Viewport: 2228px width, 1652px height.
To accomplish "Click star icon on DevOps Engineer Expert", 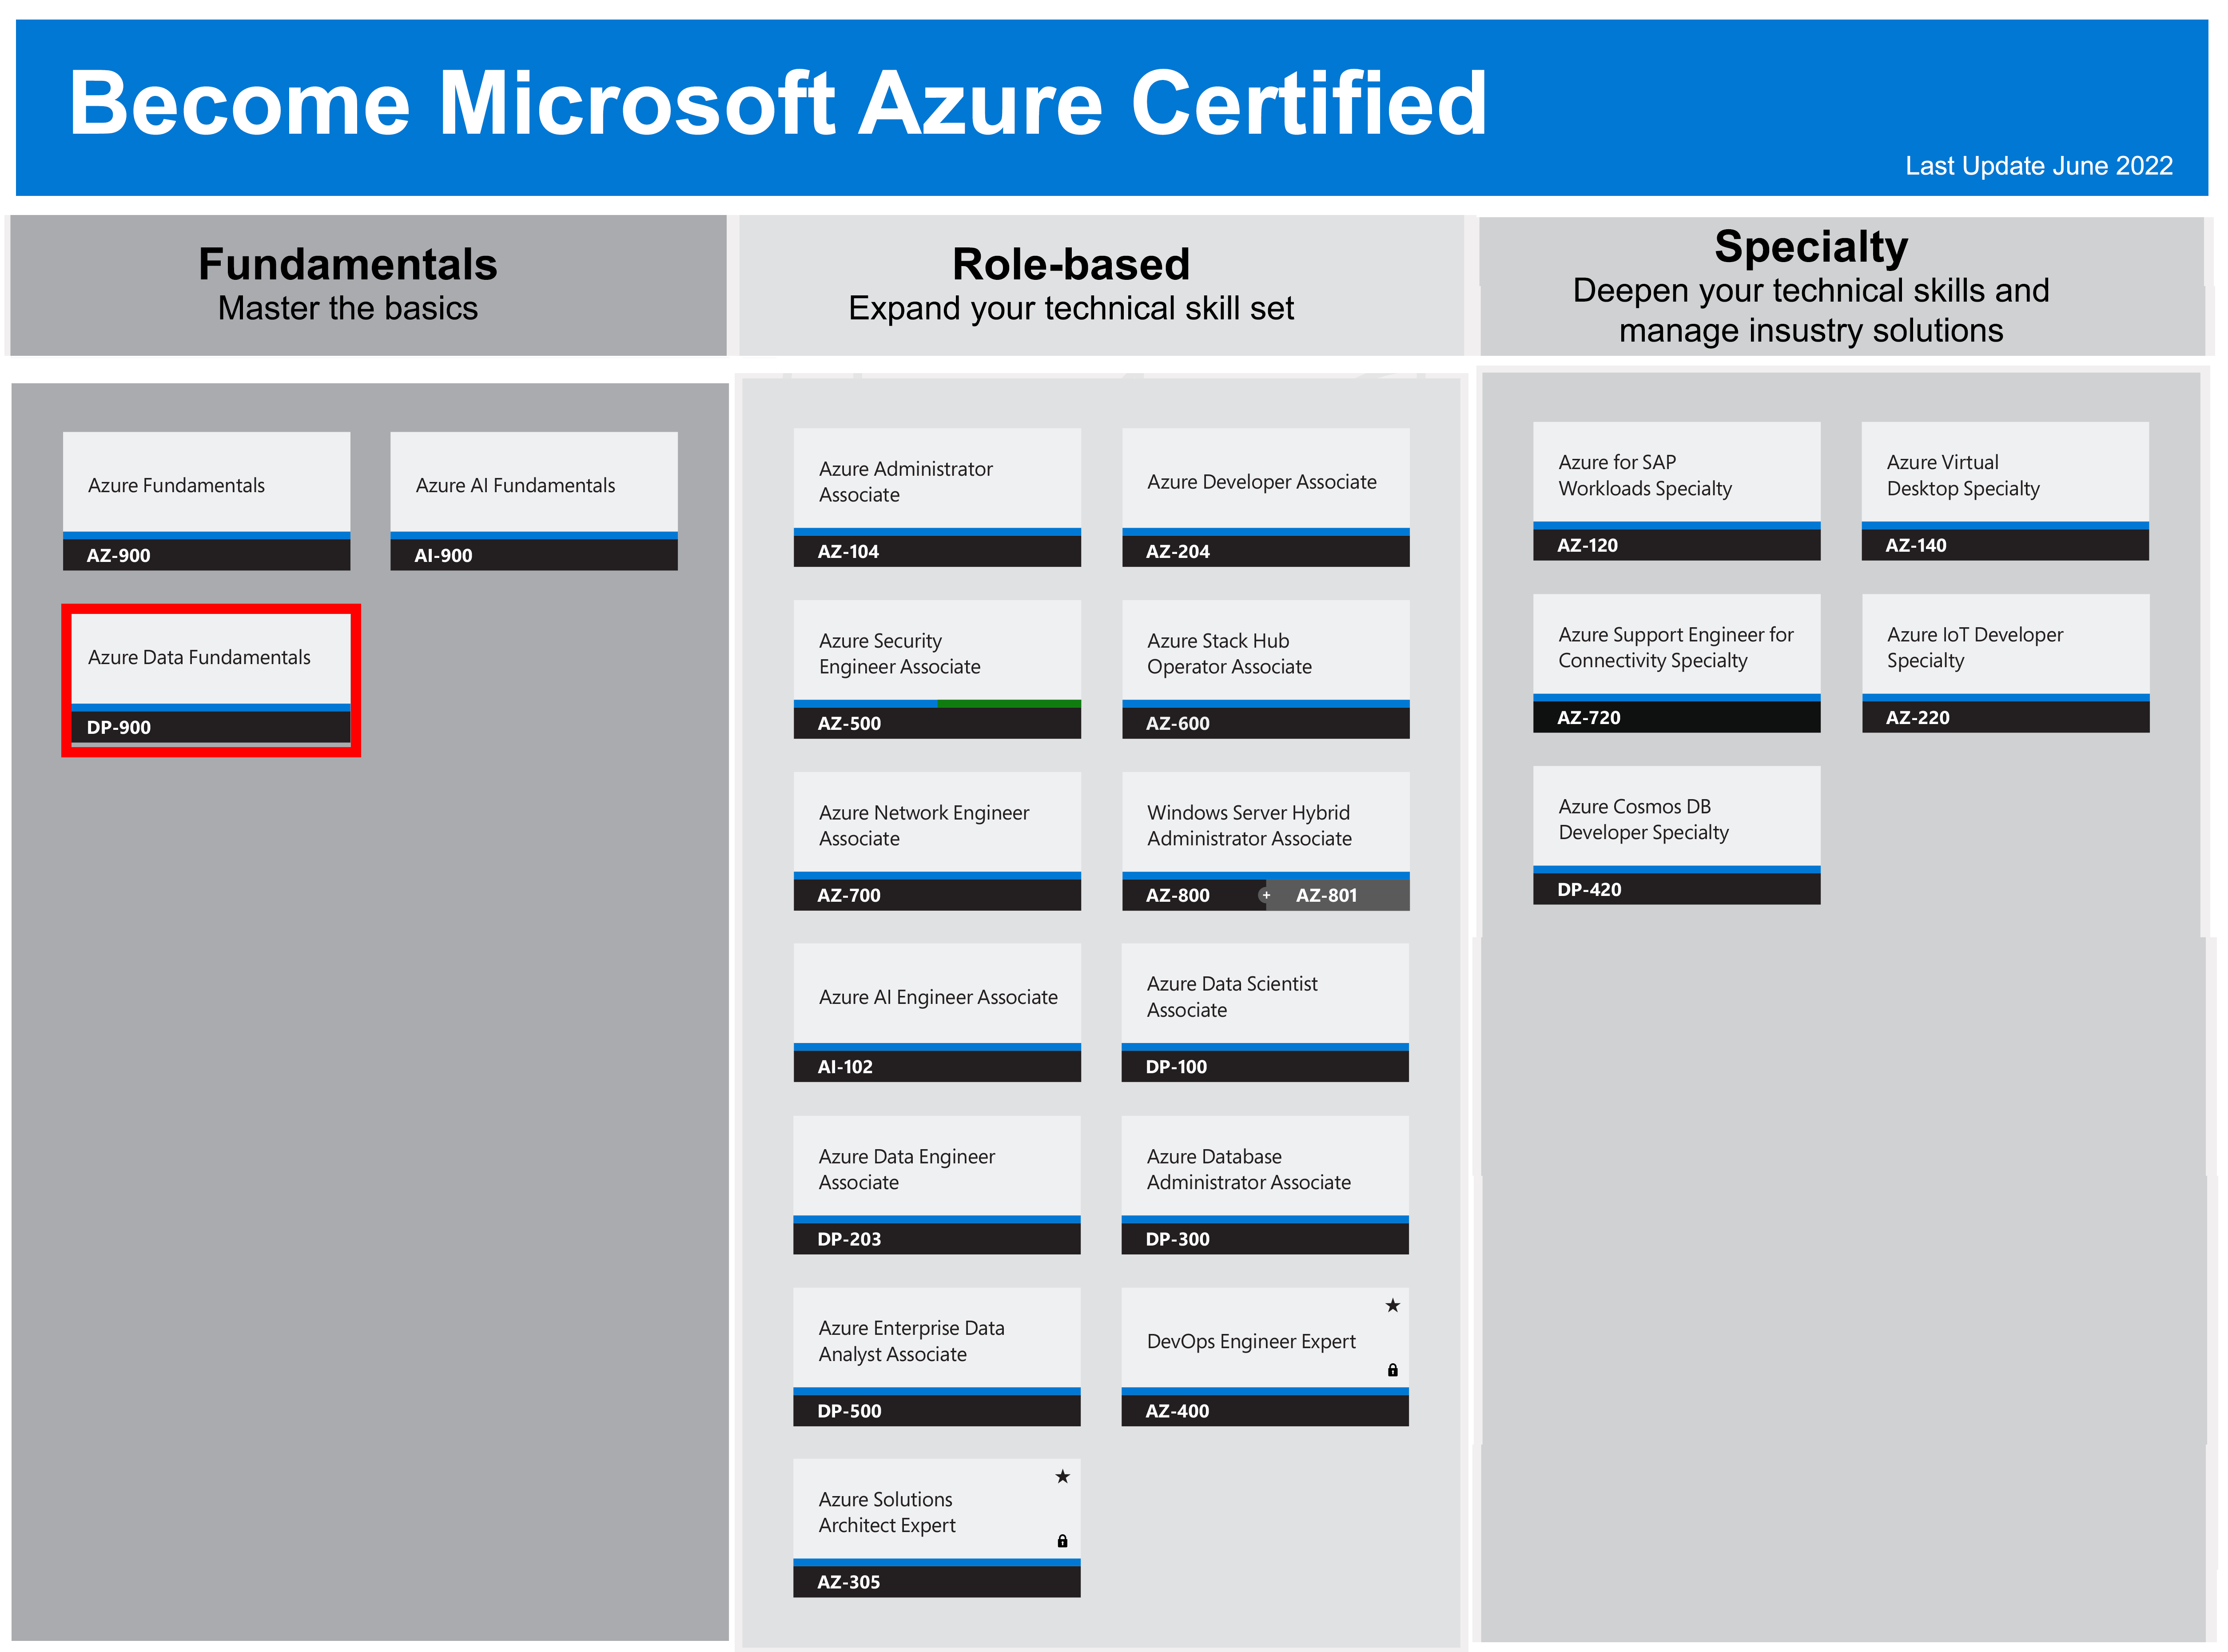I will [x=1392, y=1305].
